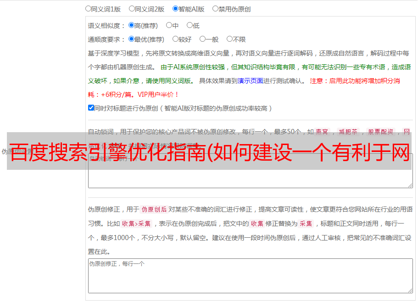Set 通顺度要求 to 不限
The image size is (418, 302).
(229, 39)
